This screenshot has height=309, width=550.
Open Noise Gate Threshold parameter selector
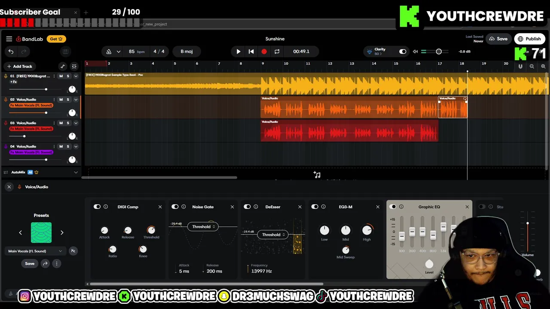pyautogui.click(x=203, y=227)
